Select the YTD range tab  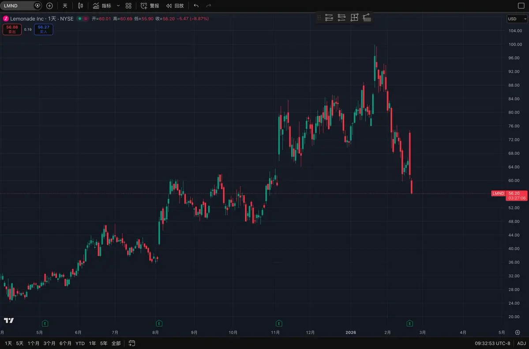80,343
